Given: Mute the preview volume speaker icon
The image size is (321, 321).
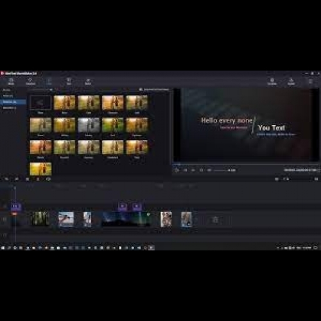Looking at the screenshot, I should tap(209, 170).
